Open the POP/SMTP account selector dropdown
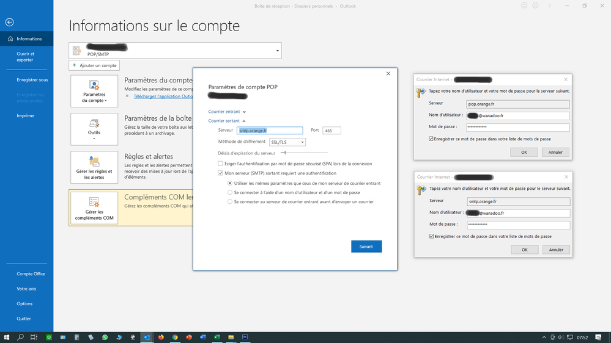611x343 pixels. pyautogui.click(x=175, y=51)
